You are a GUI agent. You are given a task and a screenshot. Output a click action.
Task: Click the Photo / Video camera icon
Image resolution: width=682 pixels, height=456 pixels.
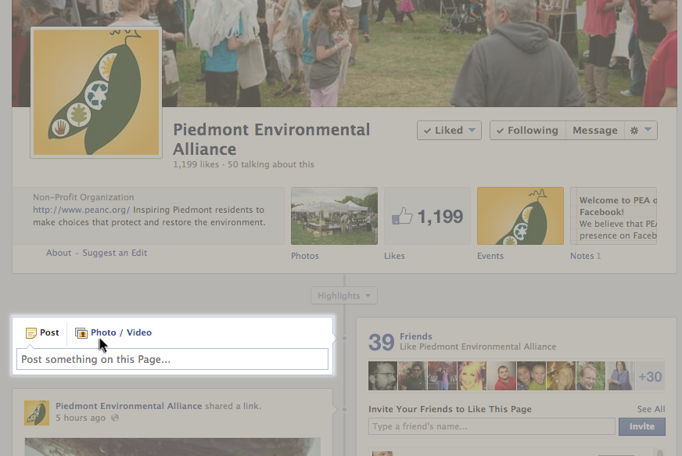pos(81,333)
